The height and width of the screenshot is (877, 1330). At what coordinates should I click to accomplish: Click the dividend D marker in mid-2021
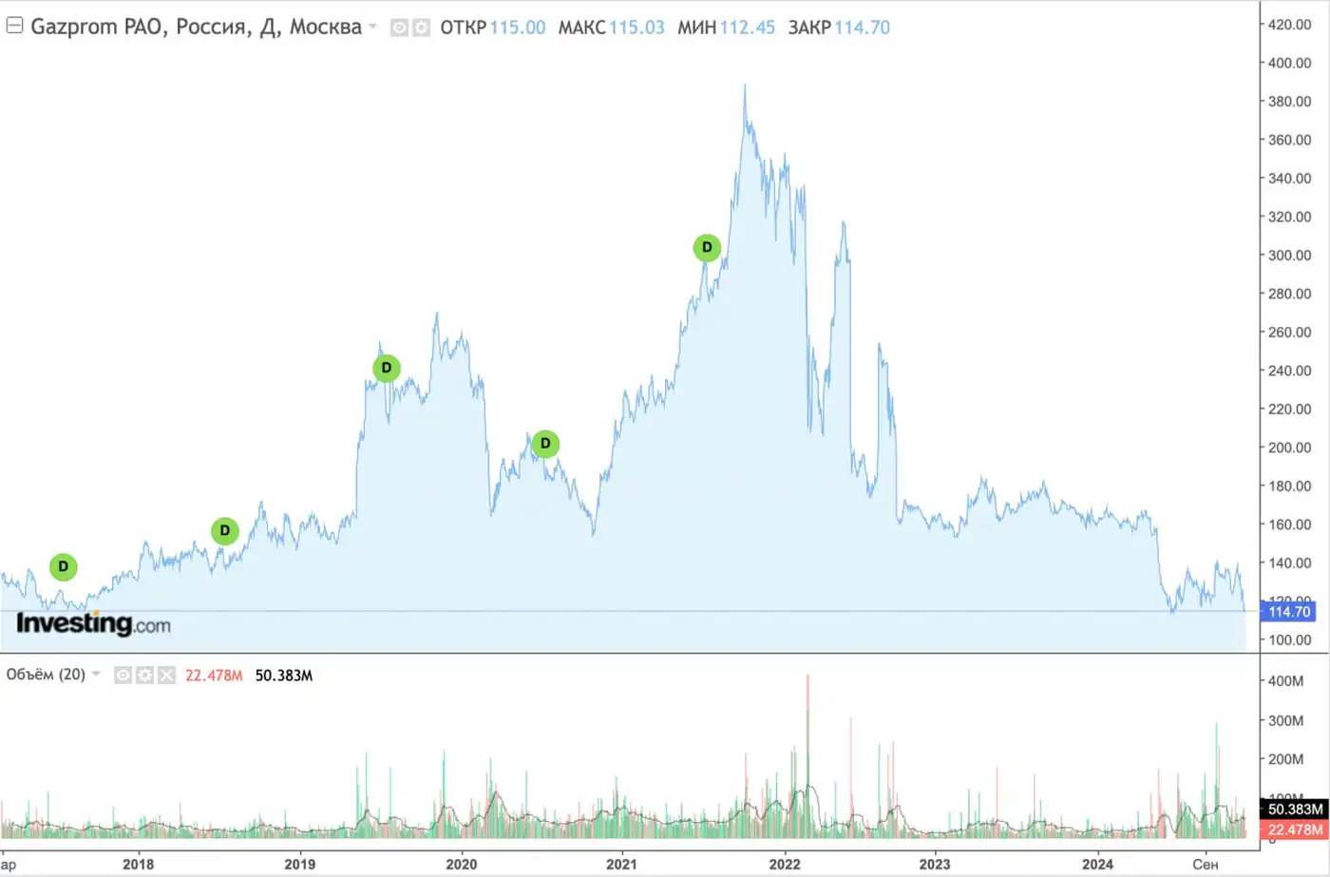[707, 248]
